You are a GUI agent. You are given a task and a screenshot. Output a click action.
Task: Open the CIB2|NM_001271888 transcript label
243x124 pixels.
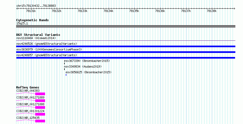coord(30,104)
